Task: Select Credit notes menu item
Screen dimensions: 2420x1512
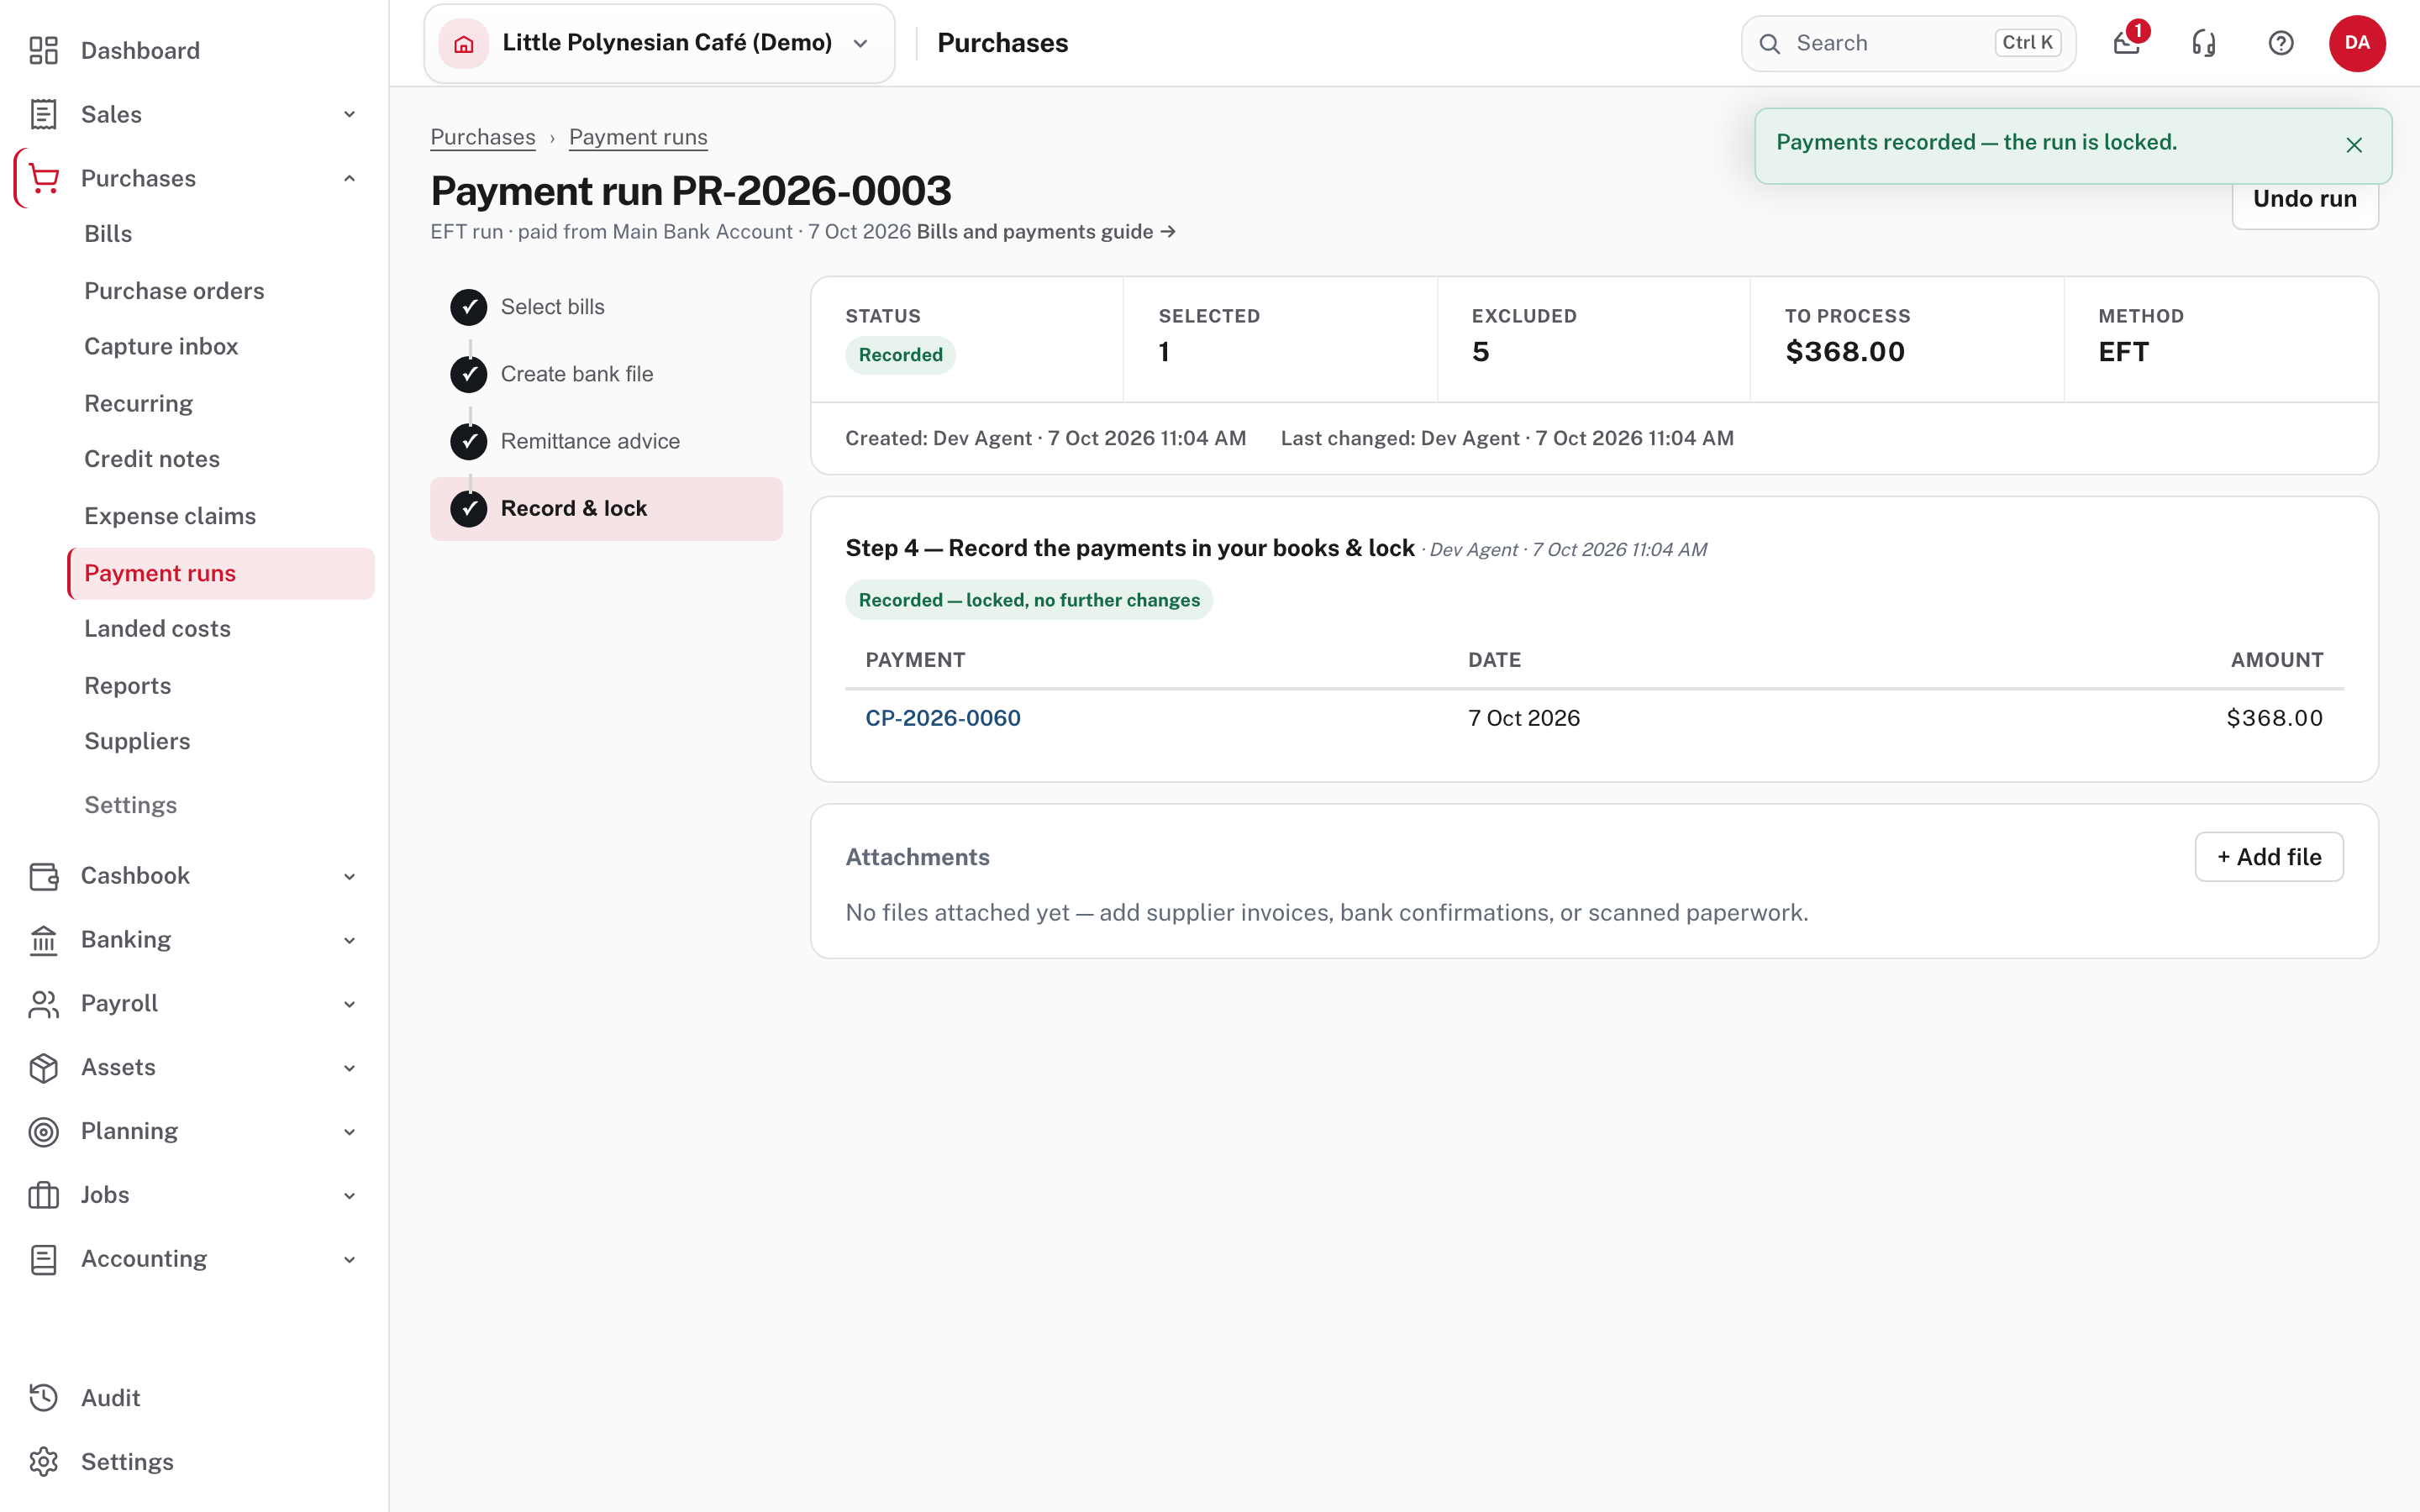Action: [x=152, y=459]
